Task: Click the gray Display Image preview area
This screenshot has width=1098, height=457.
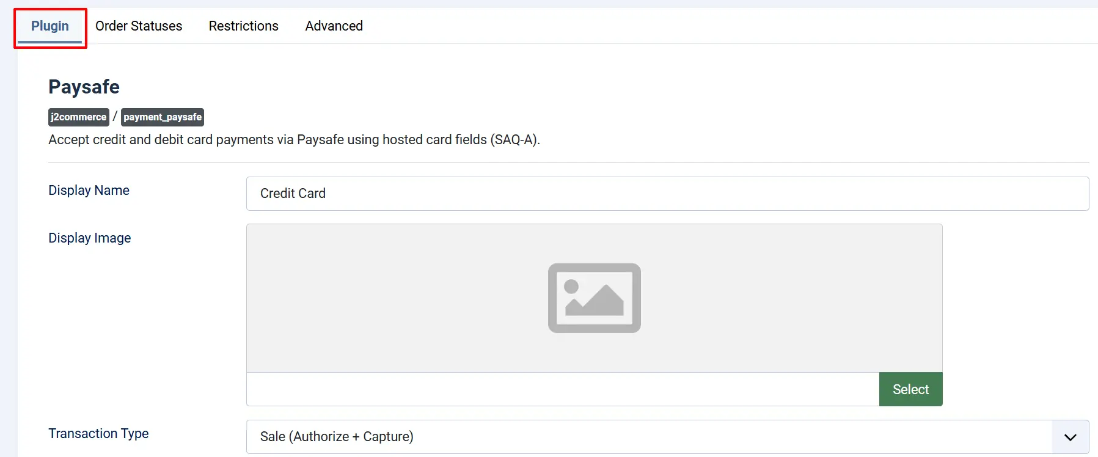Action: coord(594,298)
